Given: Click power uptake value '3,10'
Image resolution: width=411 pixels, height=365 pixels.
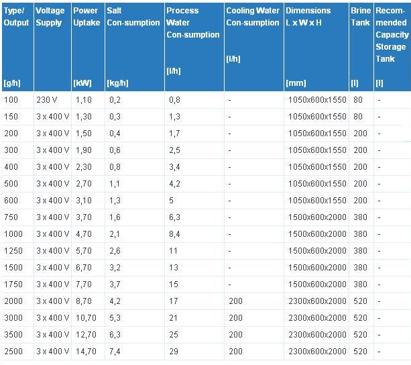Looking at the screenshot, I should (x=84, y=201).
